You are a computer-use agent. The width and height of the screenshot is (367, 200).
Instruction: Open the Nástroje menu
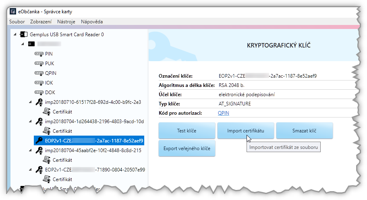[66, 22]
